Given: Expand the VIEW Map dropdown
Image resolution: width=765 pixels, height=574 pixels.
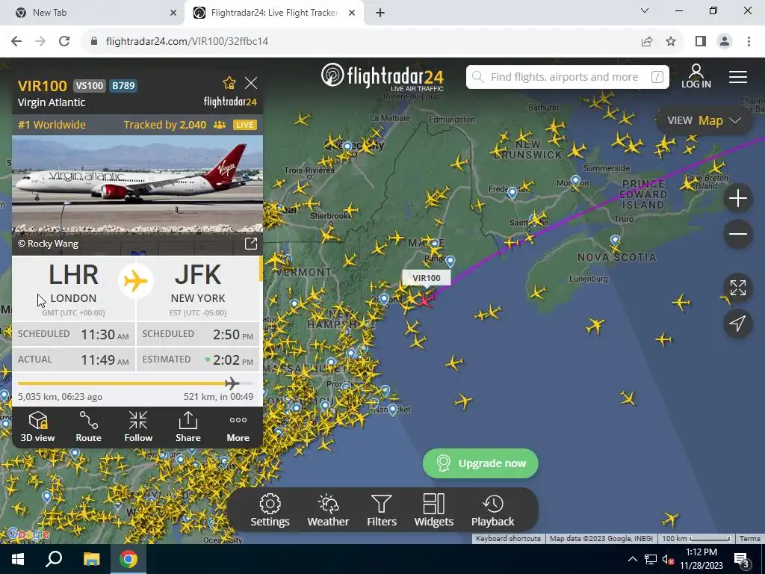Looking at the screenshot, I should click(704, 120).
